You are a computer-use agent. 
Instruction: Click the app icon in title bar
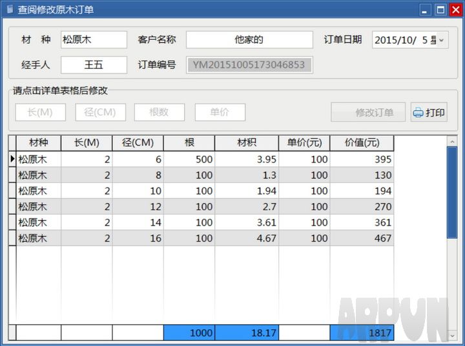[x=9, y=9]
